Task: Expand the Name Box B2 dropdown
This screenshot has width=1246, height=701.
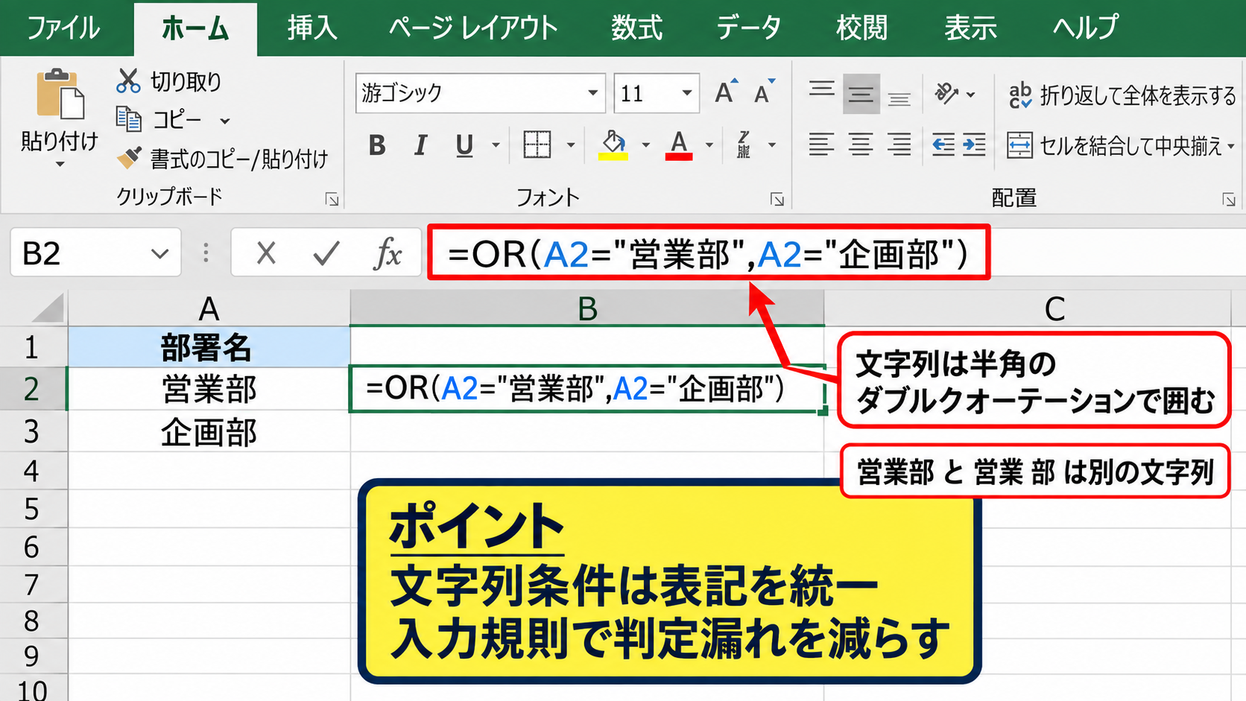Action: tap(159, 254)
